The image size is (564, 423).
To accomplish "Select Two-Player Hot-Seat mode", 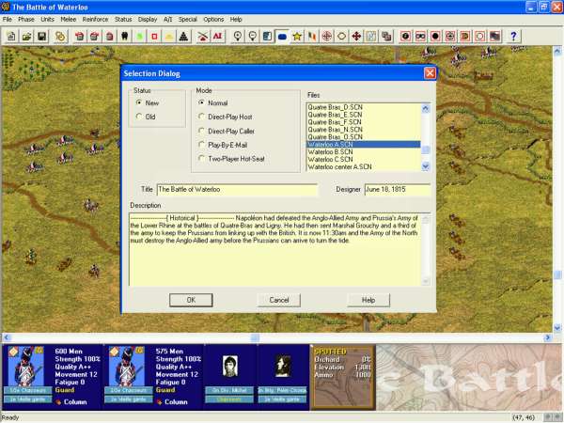I will (201, 158).
